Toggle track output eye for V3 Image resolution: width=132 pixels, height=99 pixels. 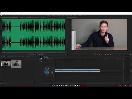click(x=50, y=67)
